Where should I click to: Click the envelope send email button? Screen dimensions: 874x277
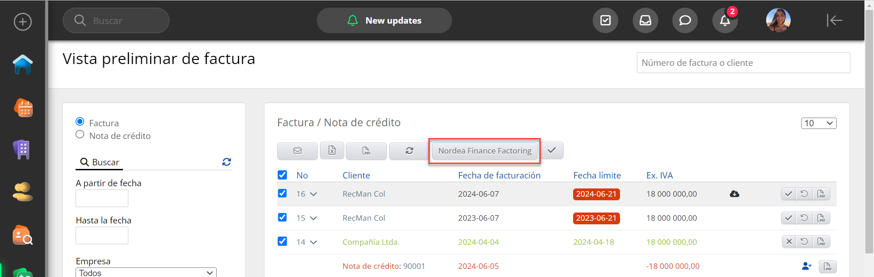pos(297,151)
